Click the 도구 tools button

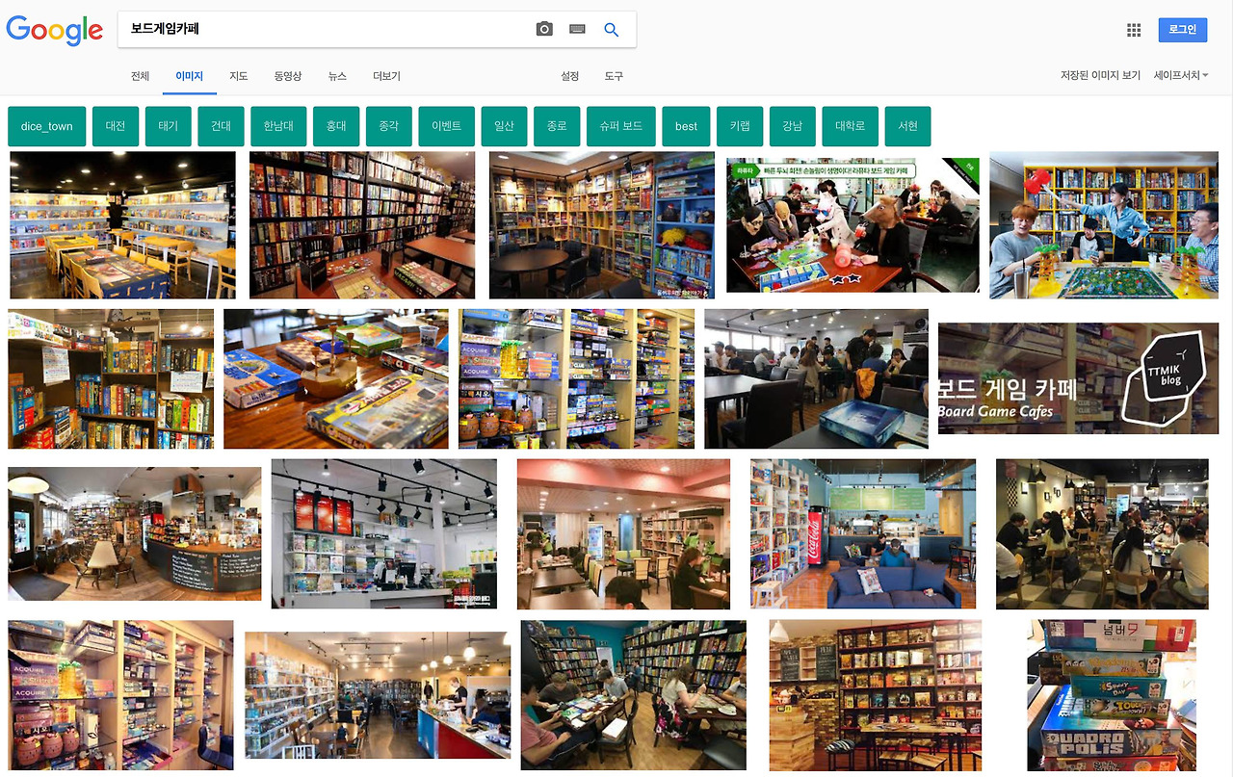point(614,76)
